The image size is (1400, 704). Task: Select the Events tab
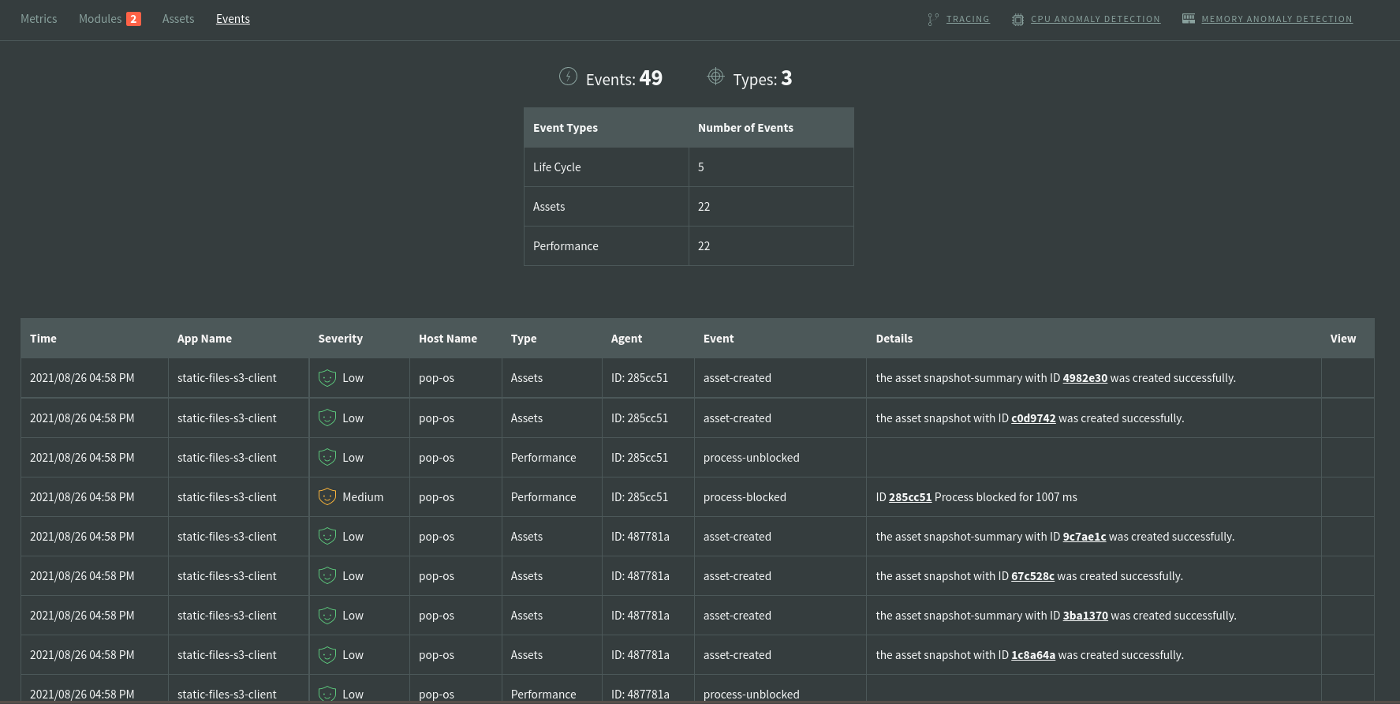click(233, 19)
